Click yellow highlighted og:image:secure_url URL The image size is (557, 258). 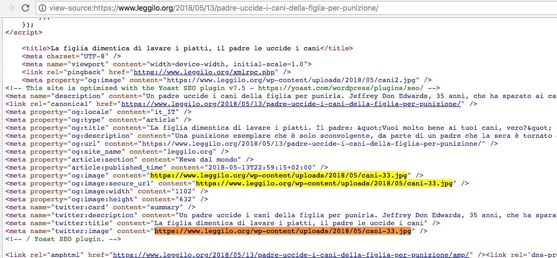tap(324, 183)
